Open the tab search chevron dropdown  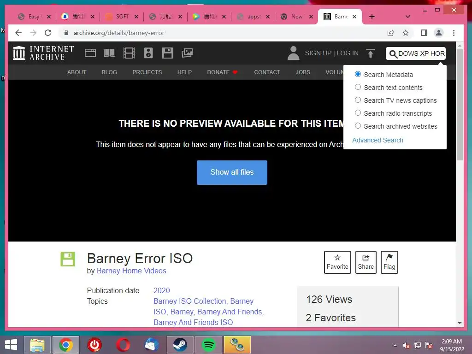pos(408,17)
